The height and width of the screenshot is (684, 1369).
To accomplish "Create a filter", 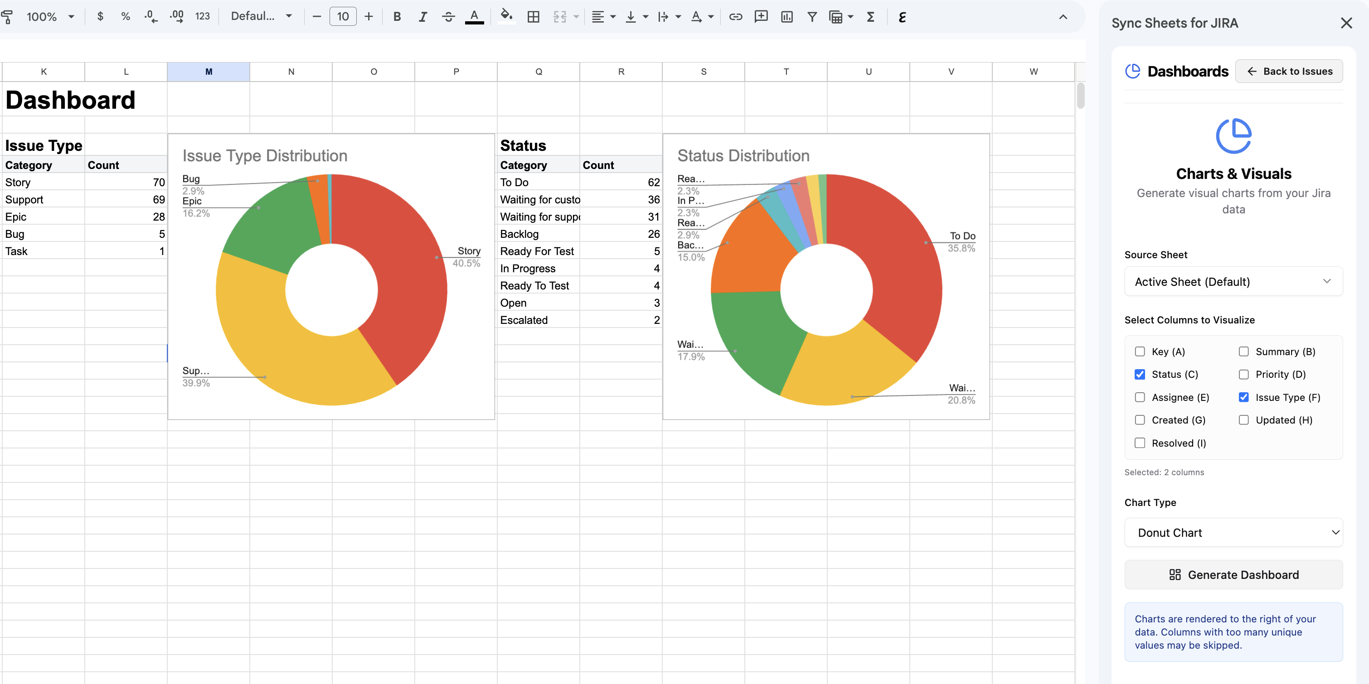I will (x=812, y=16).
